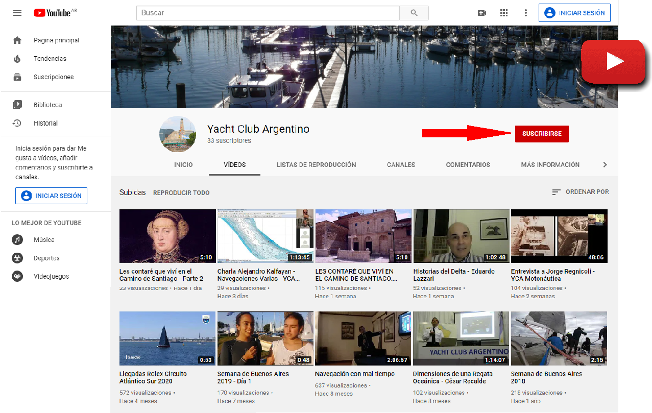Click the 'Subidas' uploads heading
This screenshot has height=413, width=652.
133,192
